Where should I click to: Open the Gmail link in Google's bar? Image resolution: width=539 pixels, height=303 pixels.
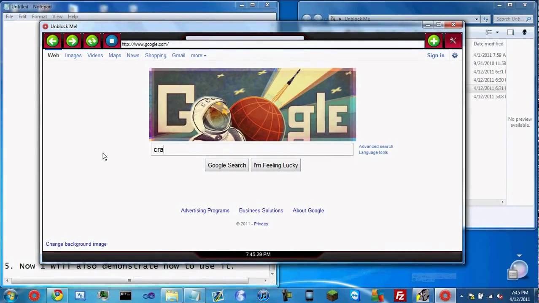coord(178,56)
